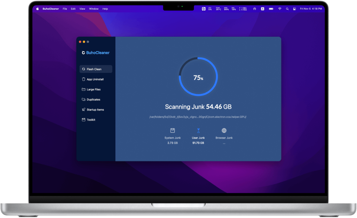The height and width of the screenshot is (218, 357).
Task: Minimize the BuhoCleaner window with yellow button
Action: pos(84,42)
